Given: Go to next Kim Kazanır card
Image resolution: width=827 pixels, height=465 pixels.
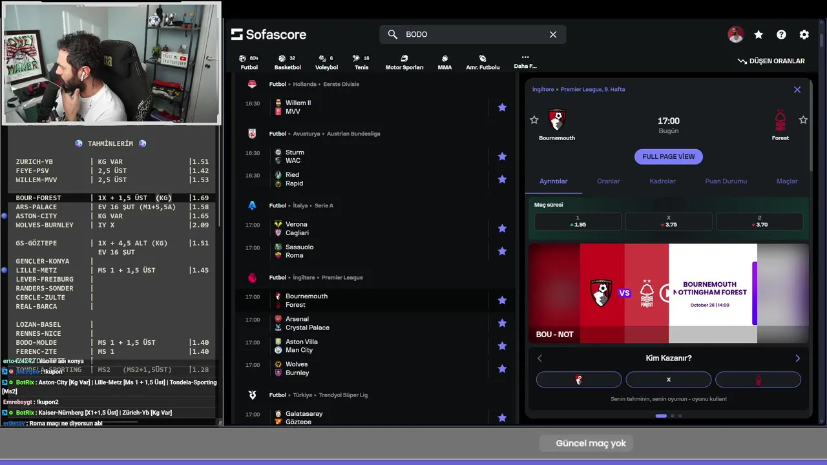Looking at the screenshot, I should click(x=797, y=358).
